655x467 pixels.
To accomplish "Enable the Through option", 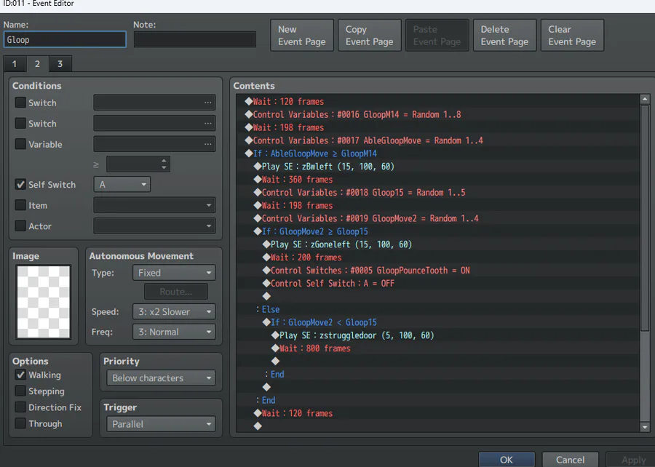I will point(20,423).
